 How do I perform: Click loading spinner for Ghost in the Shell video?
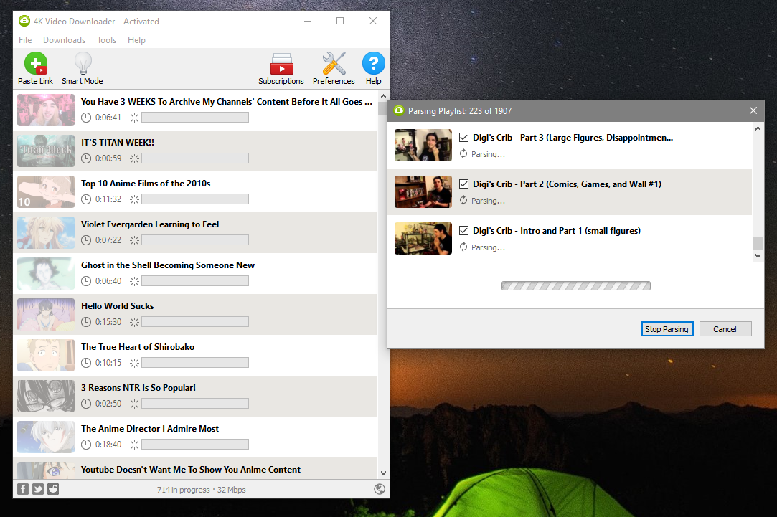134,281
